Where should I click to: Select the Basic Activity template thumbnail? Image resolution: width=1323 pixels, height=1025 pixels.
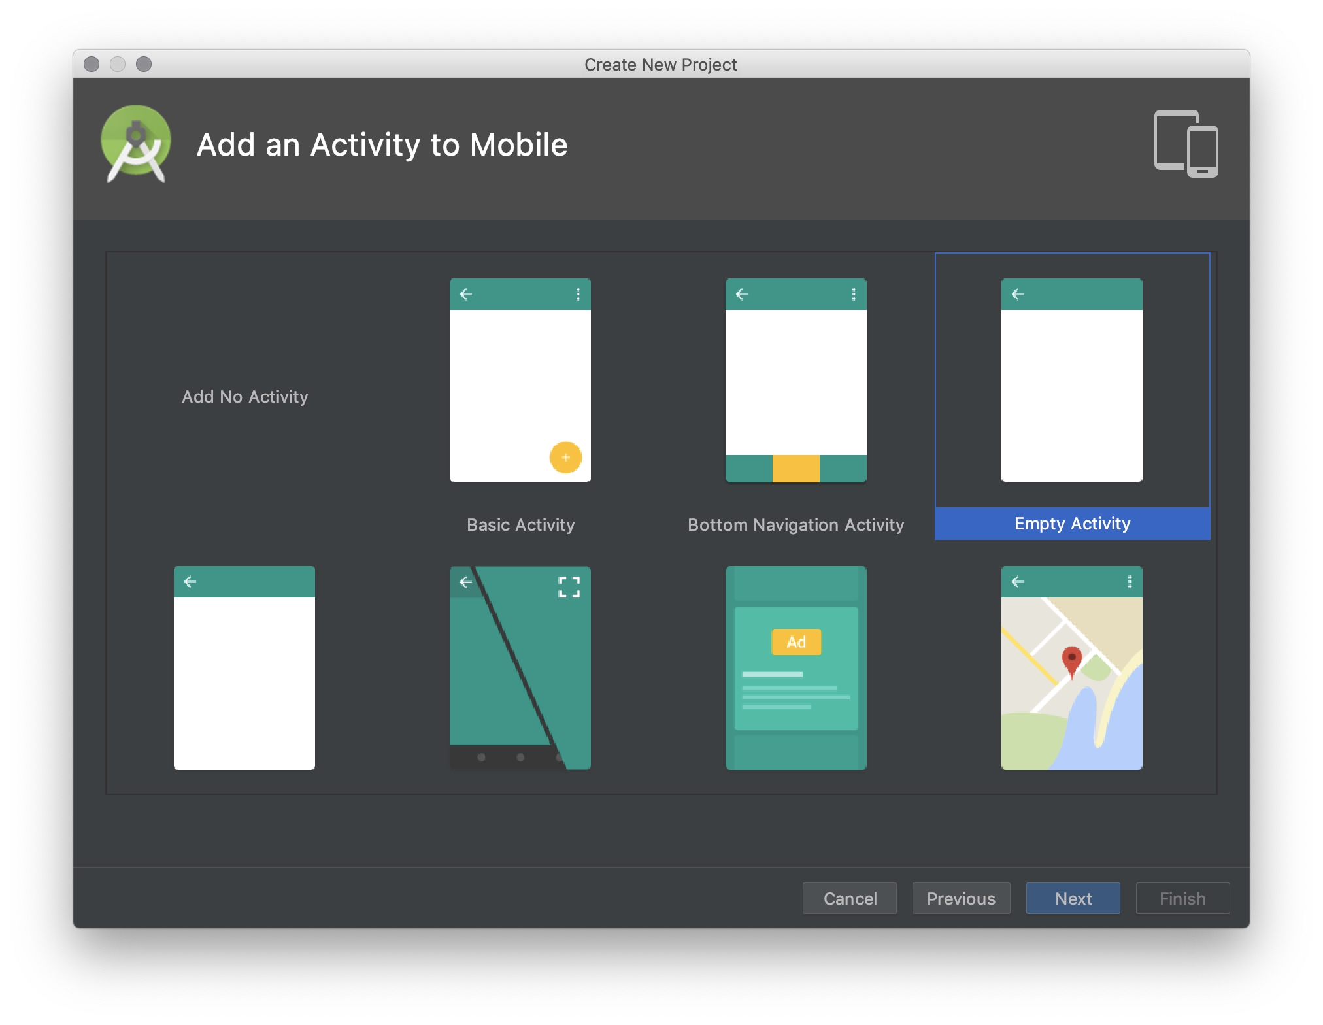point(520,380)
